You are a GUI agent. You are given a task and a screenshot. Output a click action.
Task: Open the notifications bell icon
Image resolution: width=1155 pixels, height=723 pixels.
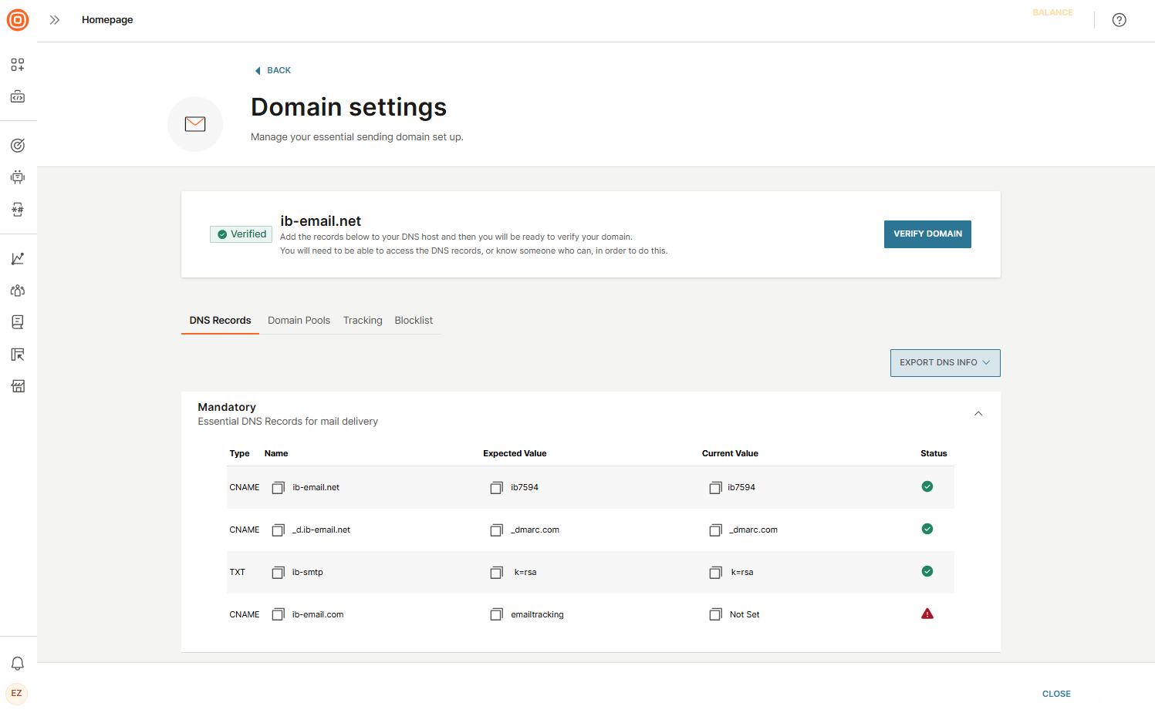pyautogui.click(x=16, y=663)
